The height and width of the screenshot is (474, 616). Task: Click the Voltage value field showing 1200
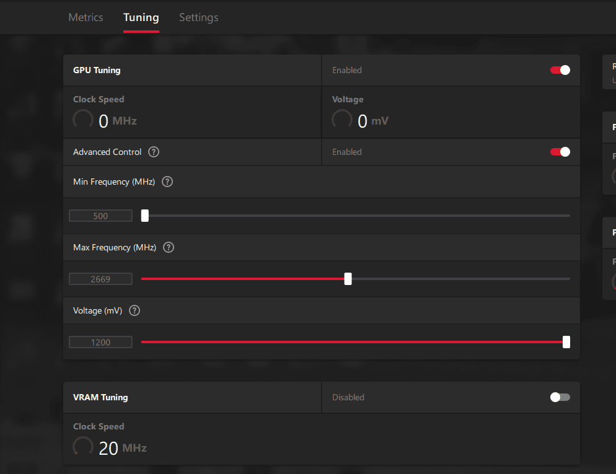(x=100, y=342)
